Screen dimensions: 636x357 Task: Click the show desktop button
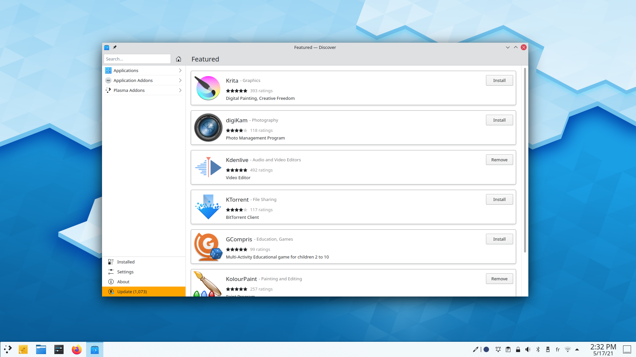click(627, 349)
